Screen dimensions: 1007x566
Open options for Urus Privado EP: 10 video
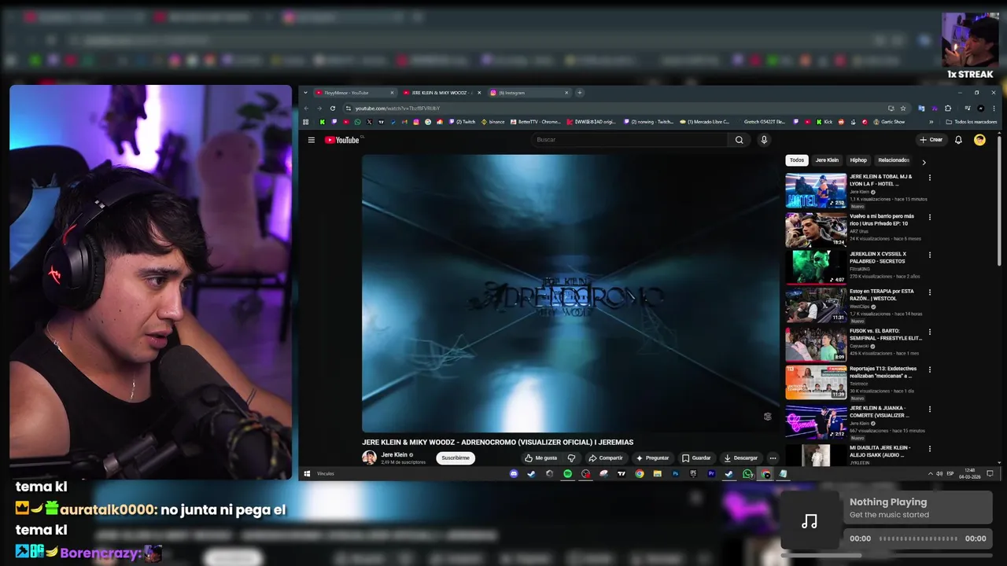(x=930, y=217)
